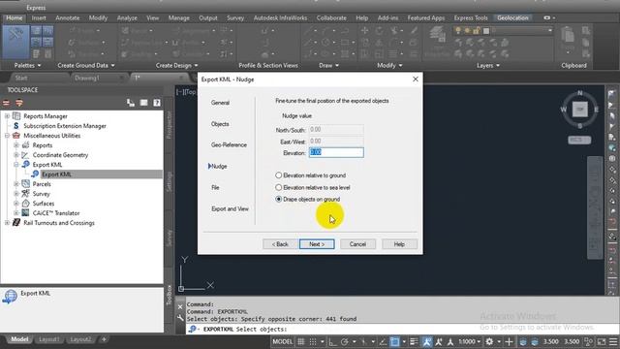This screenshot has height=349, width=620.
Task: Toggle snap mode in status bar
Action: 313,341
